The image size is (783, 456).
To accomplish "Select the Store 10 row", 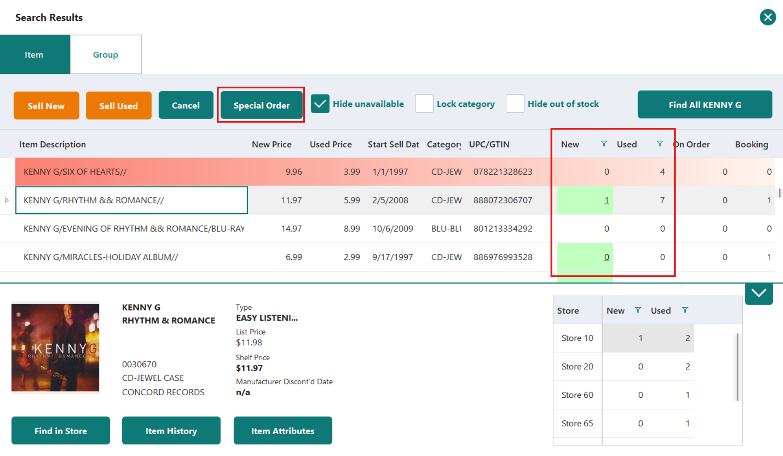I will point(624,338).
